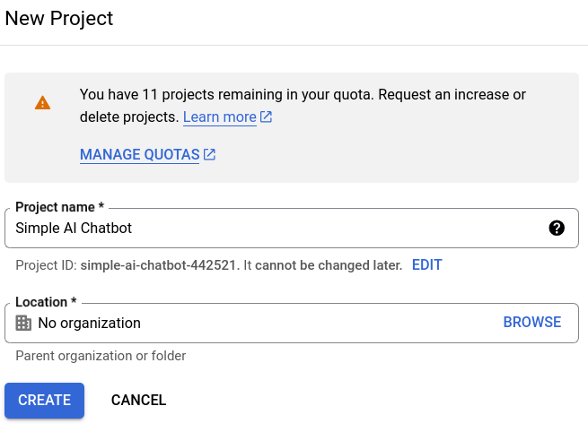This screenshot has width=588, height=432.
Task: Click the project ID simple-ai-chatbot-442521 text
Action: (x=160, y=265)
